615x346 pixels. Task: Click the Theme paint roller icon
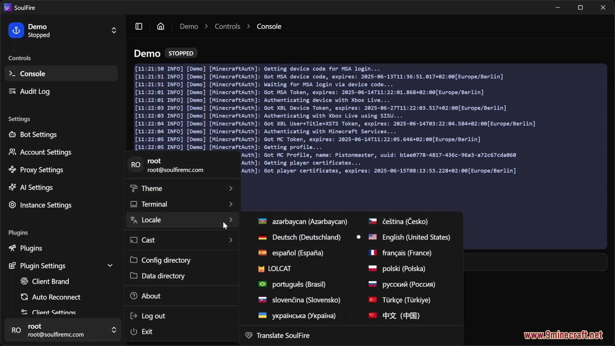point(134,188)
